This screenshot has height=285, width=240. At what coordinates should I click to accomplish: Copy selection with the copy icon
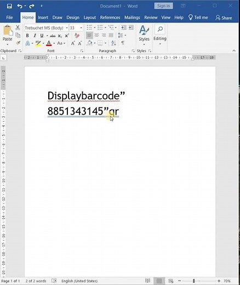coord(18,35)
